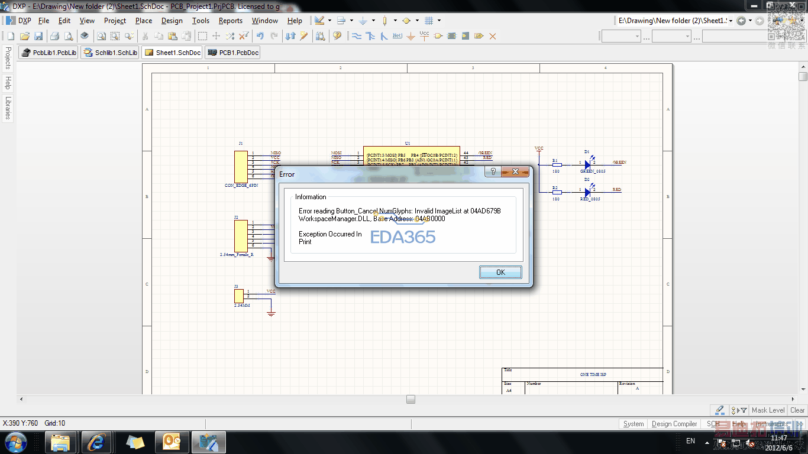Click the Place Net Label icon

pyautogui.click(x=397, y=36)
